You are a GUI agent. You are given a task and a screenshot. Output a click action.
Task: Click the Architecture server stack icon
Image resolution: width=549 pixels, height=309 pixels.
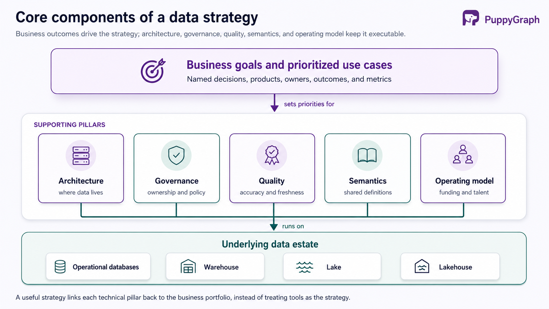tap(81, 156)
